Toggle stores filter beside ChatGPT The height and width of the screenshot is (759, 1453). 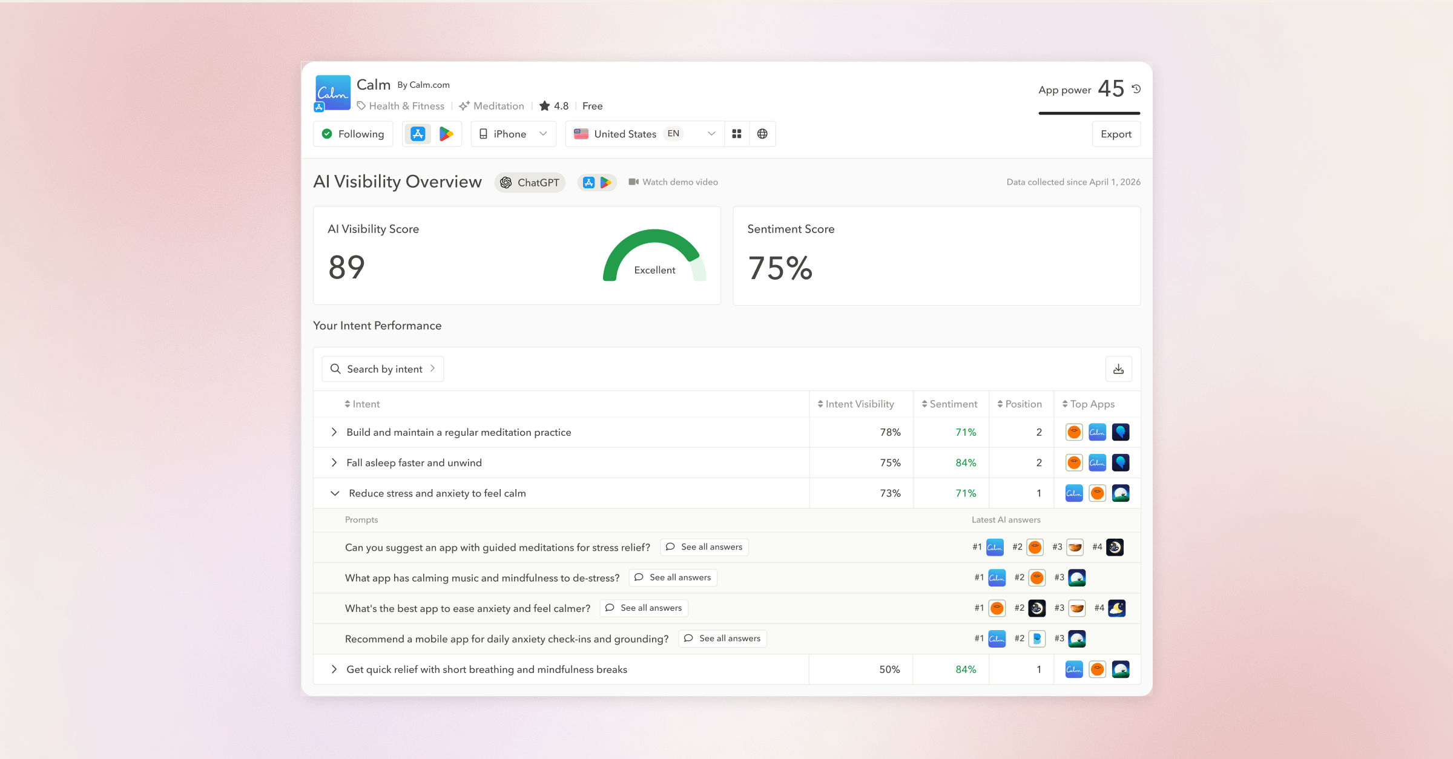(597, 182)
